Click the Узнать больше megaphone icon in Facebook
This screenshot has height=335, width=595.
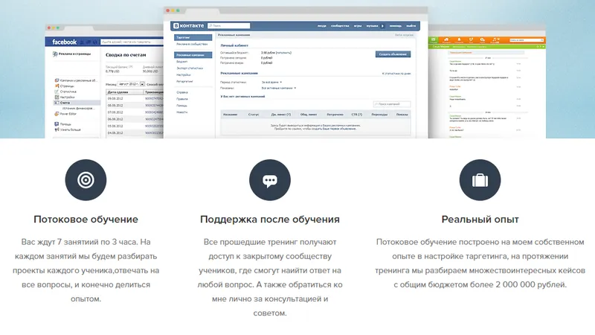coord(57,130)
